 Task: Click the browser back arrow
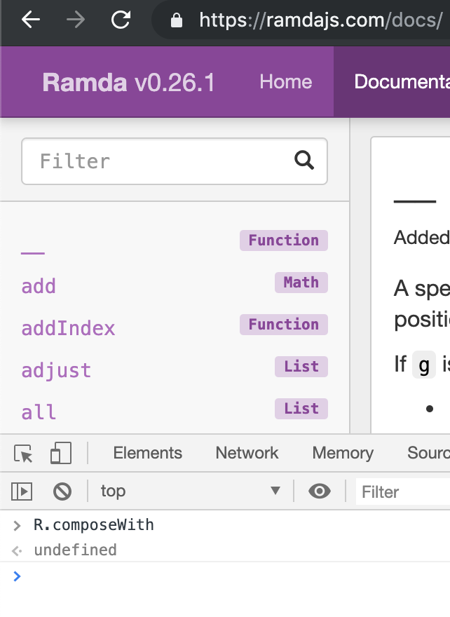(28, 20)
